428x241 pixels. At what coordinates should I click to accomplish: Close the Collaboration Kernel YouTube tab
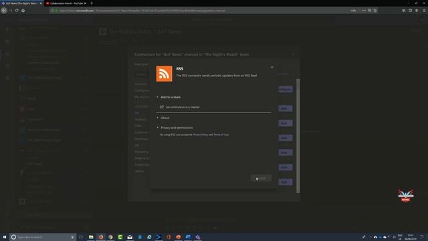click(x=85, y=3)
